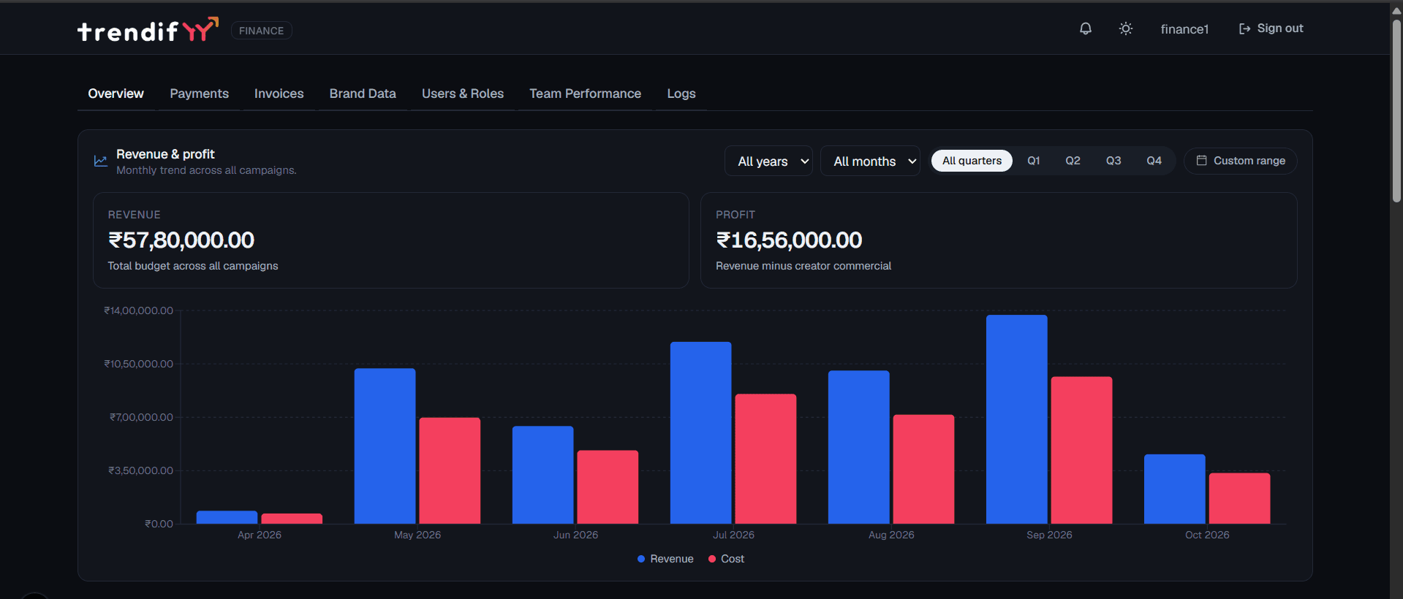Expand the All months dropdown
The height and width of the screenshot is (599, 1403).
(x=870, y=161)
